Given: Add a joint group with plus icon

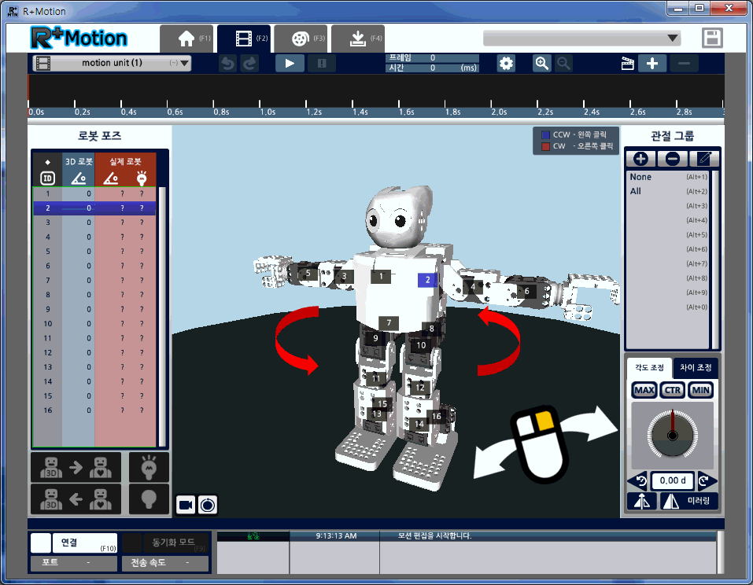Looking at the screenshot, I should pos(640,158).
